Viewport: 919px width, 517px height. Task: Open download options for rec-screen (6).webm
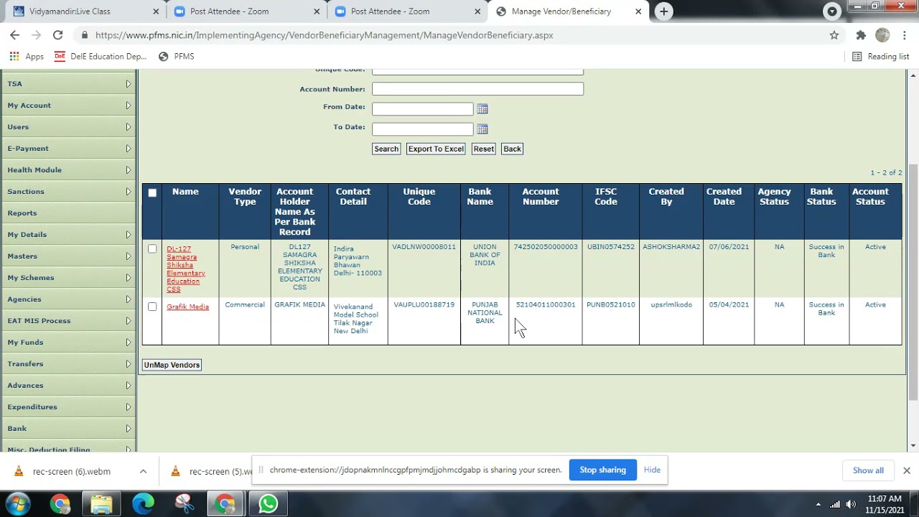pos(143,471)
